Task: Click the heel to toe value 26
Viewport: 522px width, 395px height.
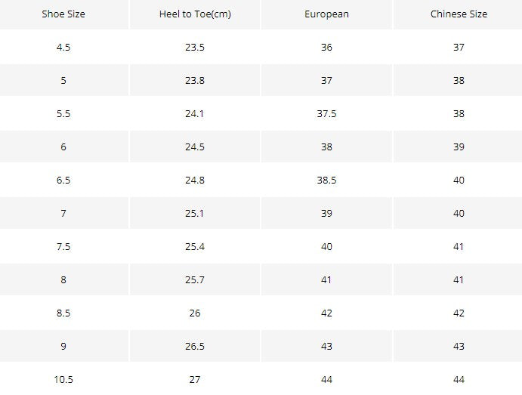Action: 195,313
